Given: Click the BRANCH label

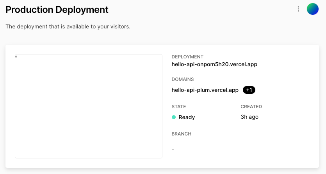Looking at the screenshot, I should (x=181, y=134).
